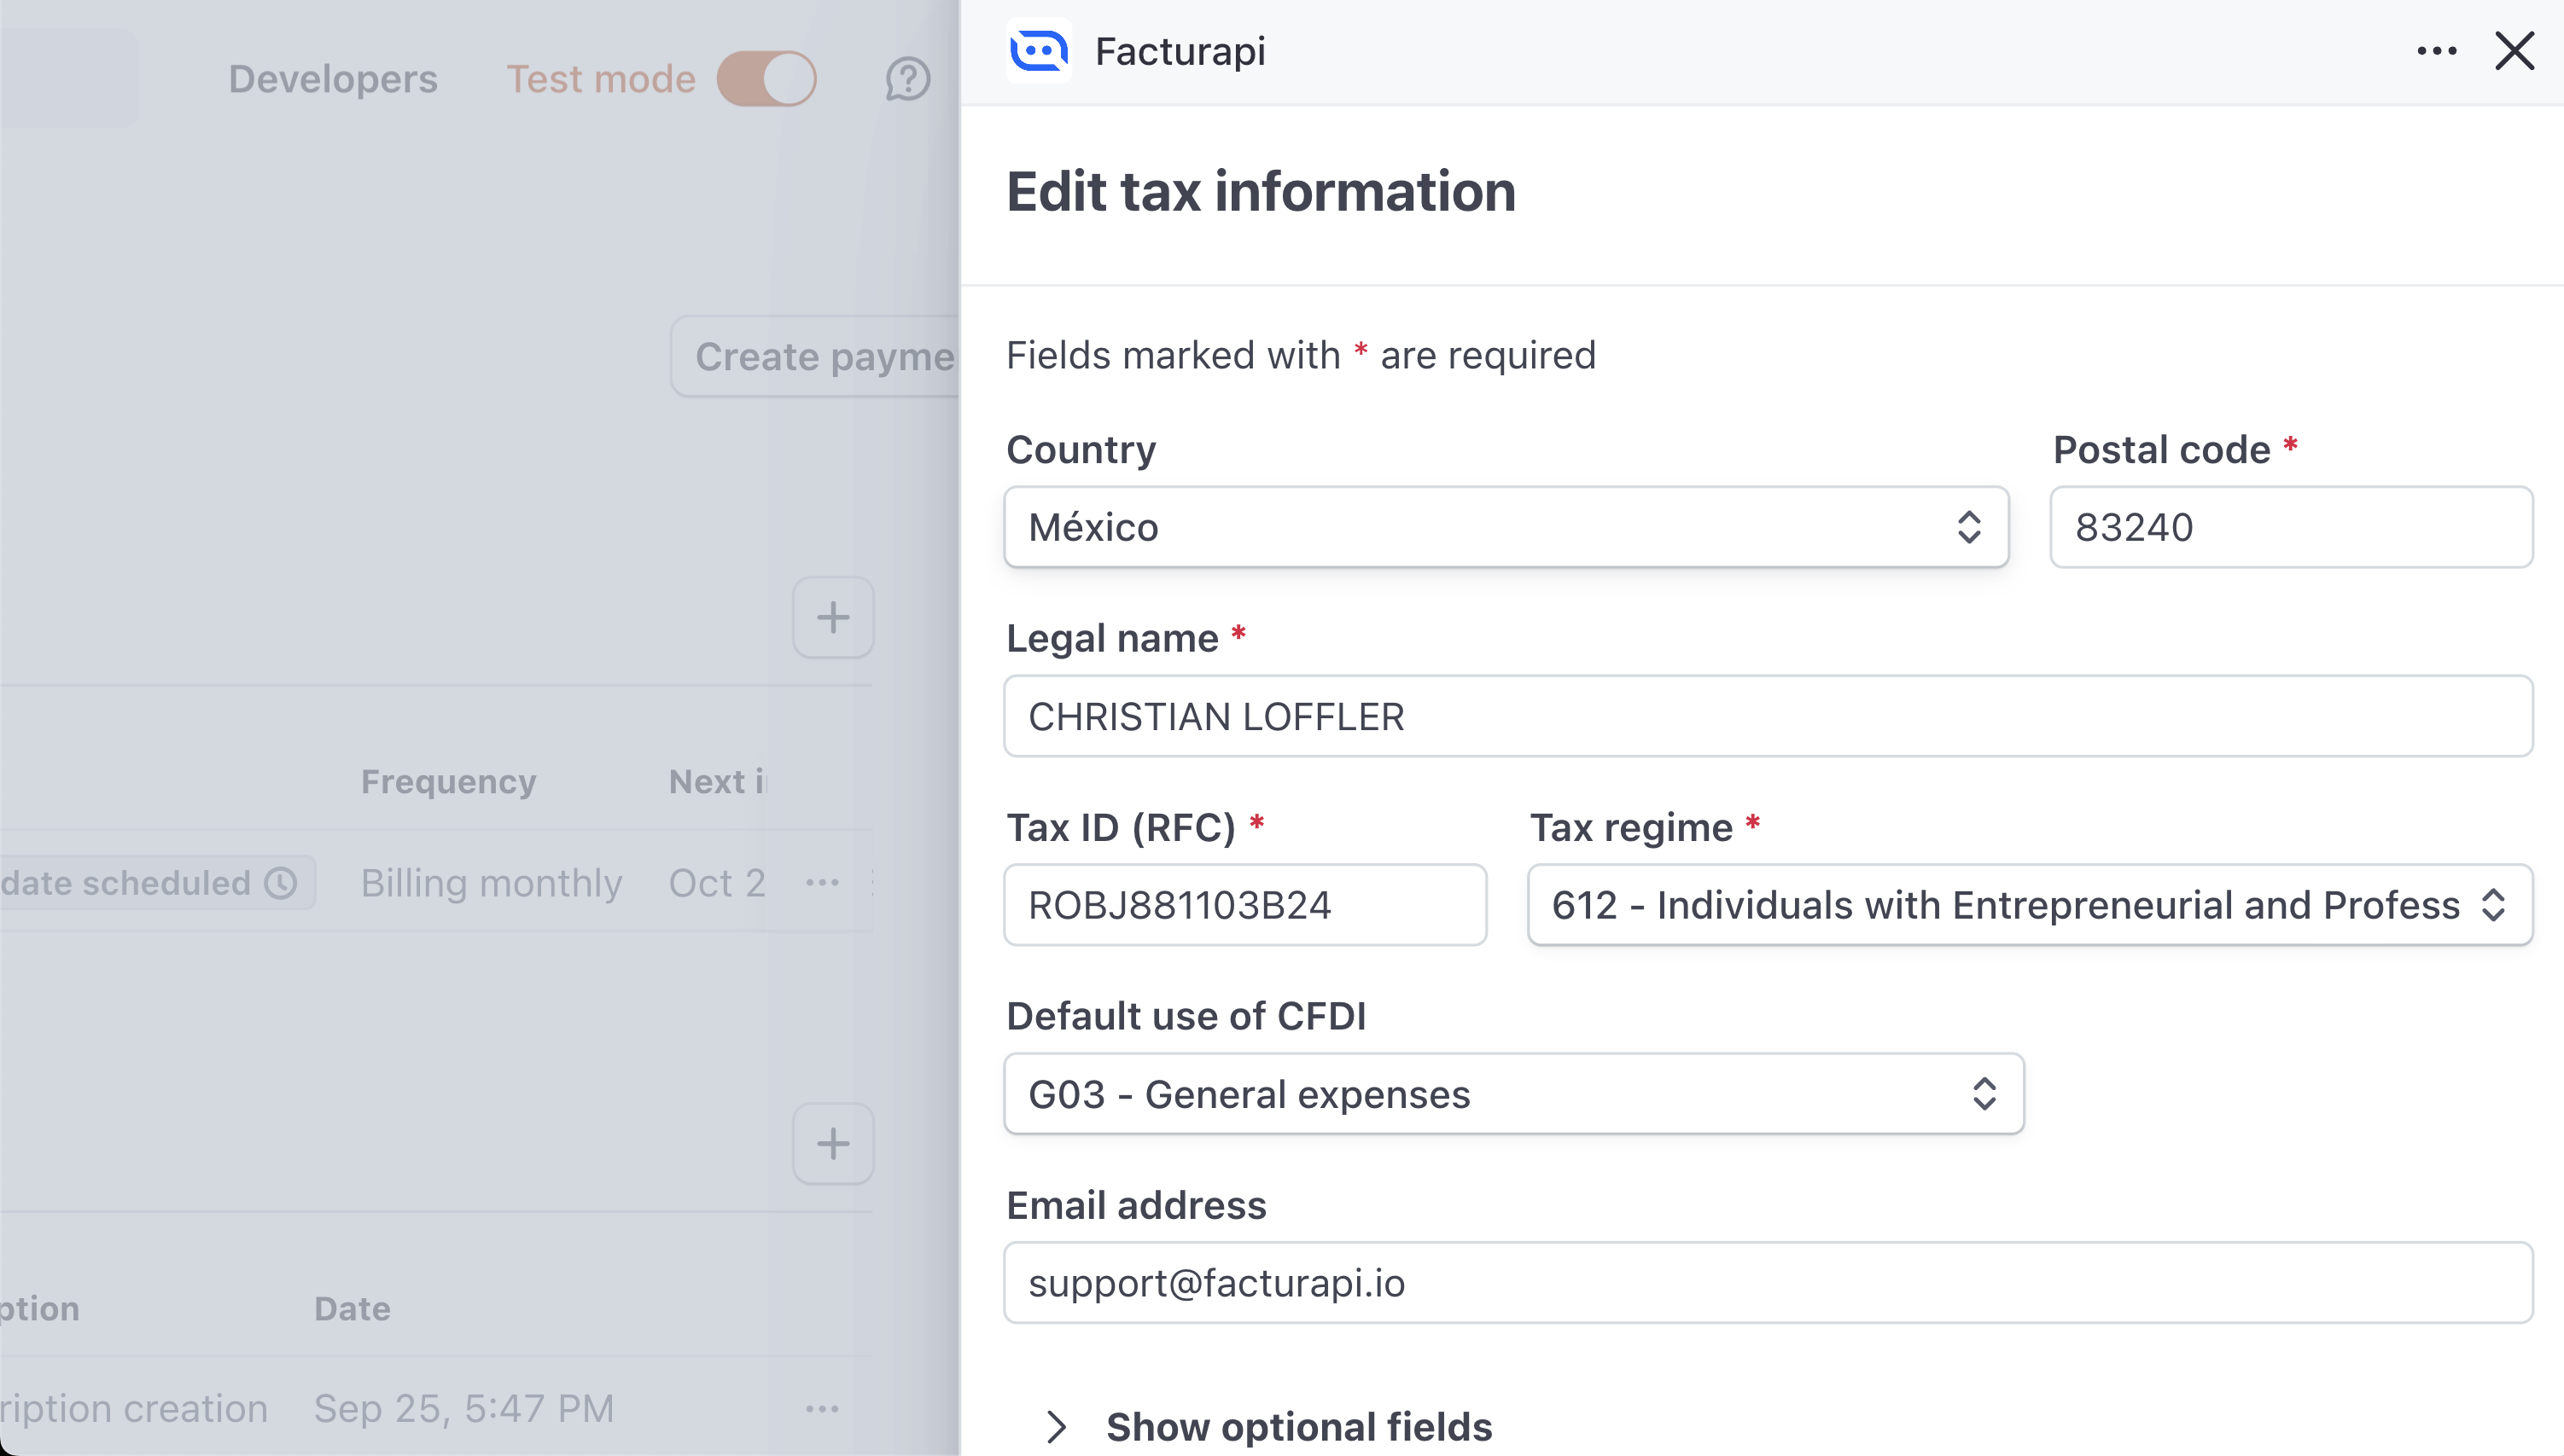2564x1456 pixels.
Task: Open the row actions ellipsis next to Oct 2
Action: pos(822,883)
